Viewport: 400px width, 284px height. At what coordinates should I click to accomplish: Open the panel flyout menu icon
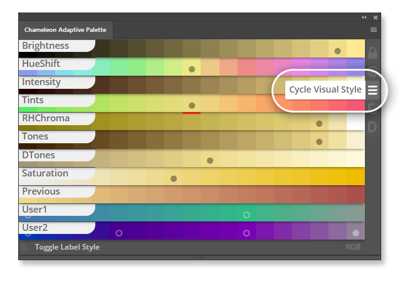tap(374, 30)
